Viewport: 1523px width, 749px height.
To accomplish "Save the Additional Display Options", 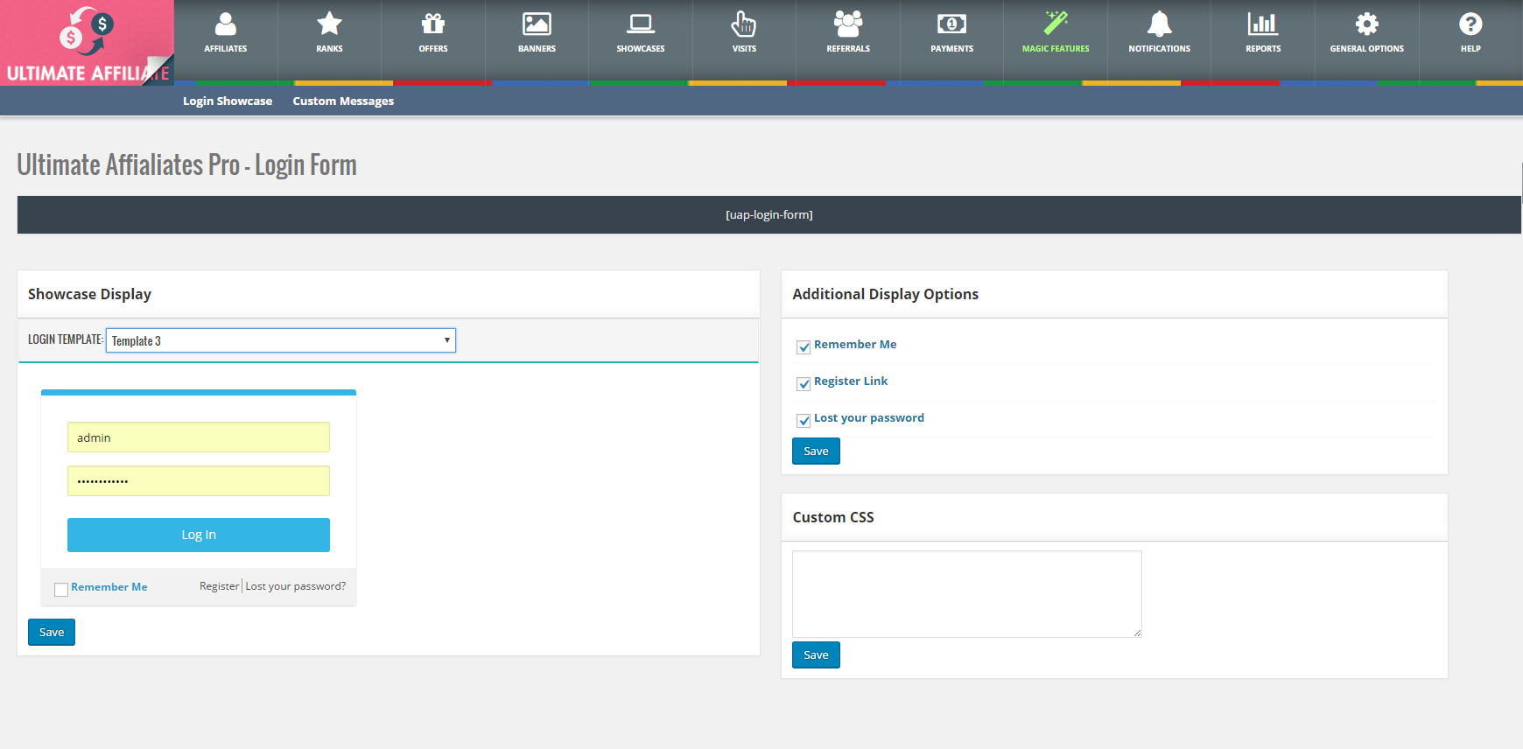I will (x=816, y=451).
